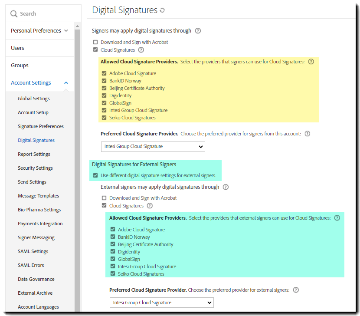Click help icon for preferred provider for external signers
This screenshot has width=360, height=316.
296,290
